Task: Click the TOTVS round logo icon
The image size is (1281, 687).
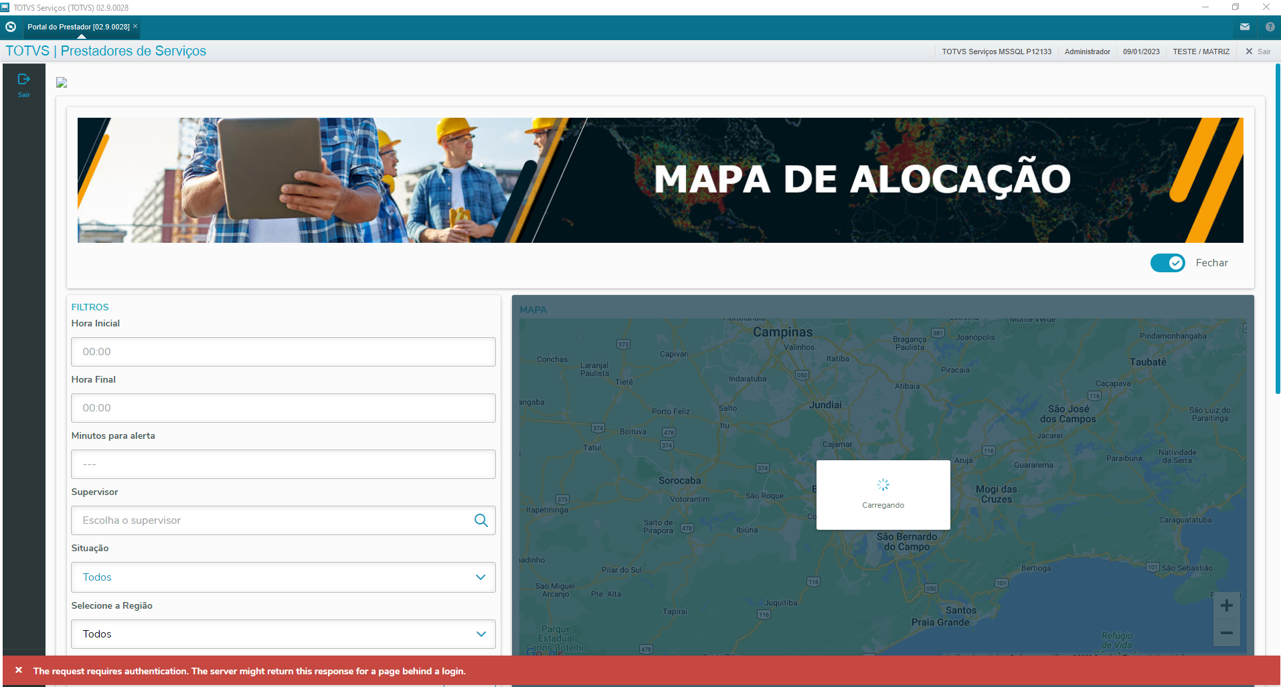Action: (11, 27)
